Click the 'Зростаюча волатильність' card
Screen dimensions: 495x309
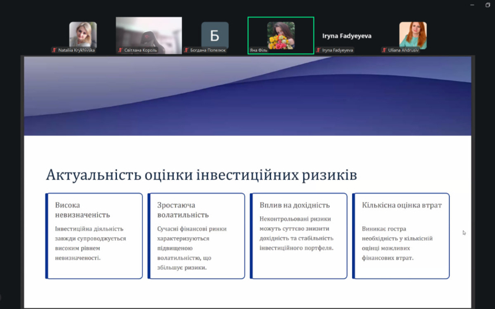tap(196, 236)
